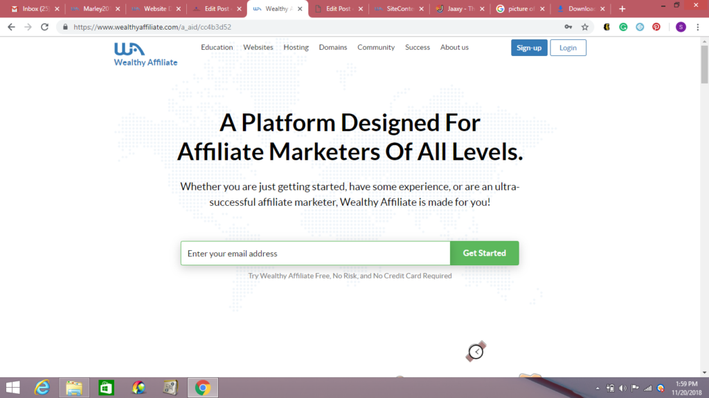709x398 pixels.
Task: Open the Grammarly extension icon
Action: click(624, 27)
